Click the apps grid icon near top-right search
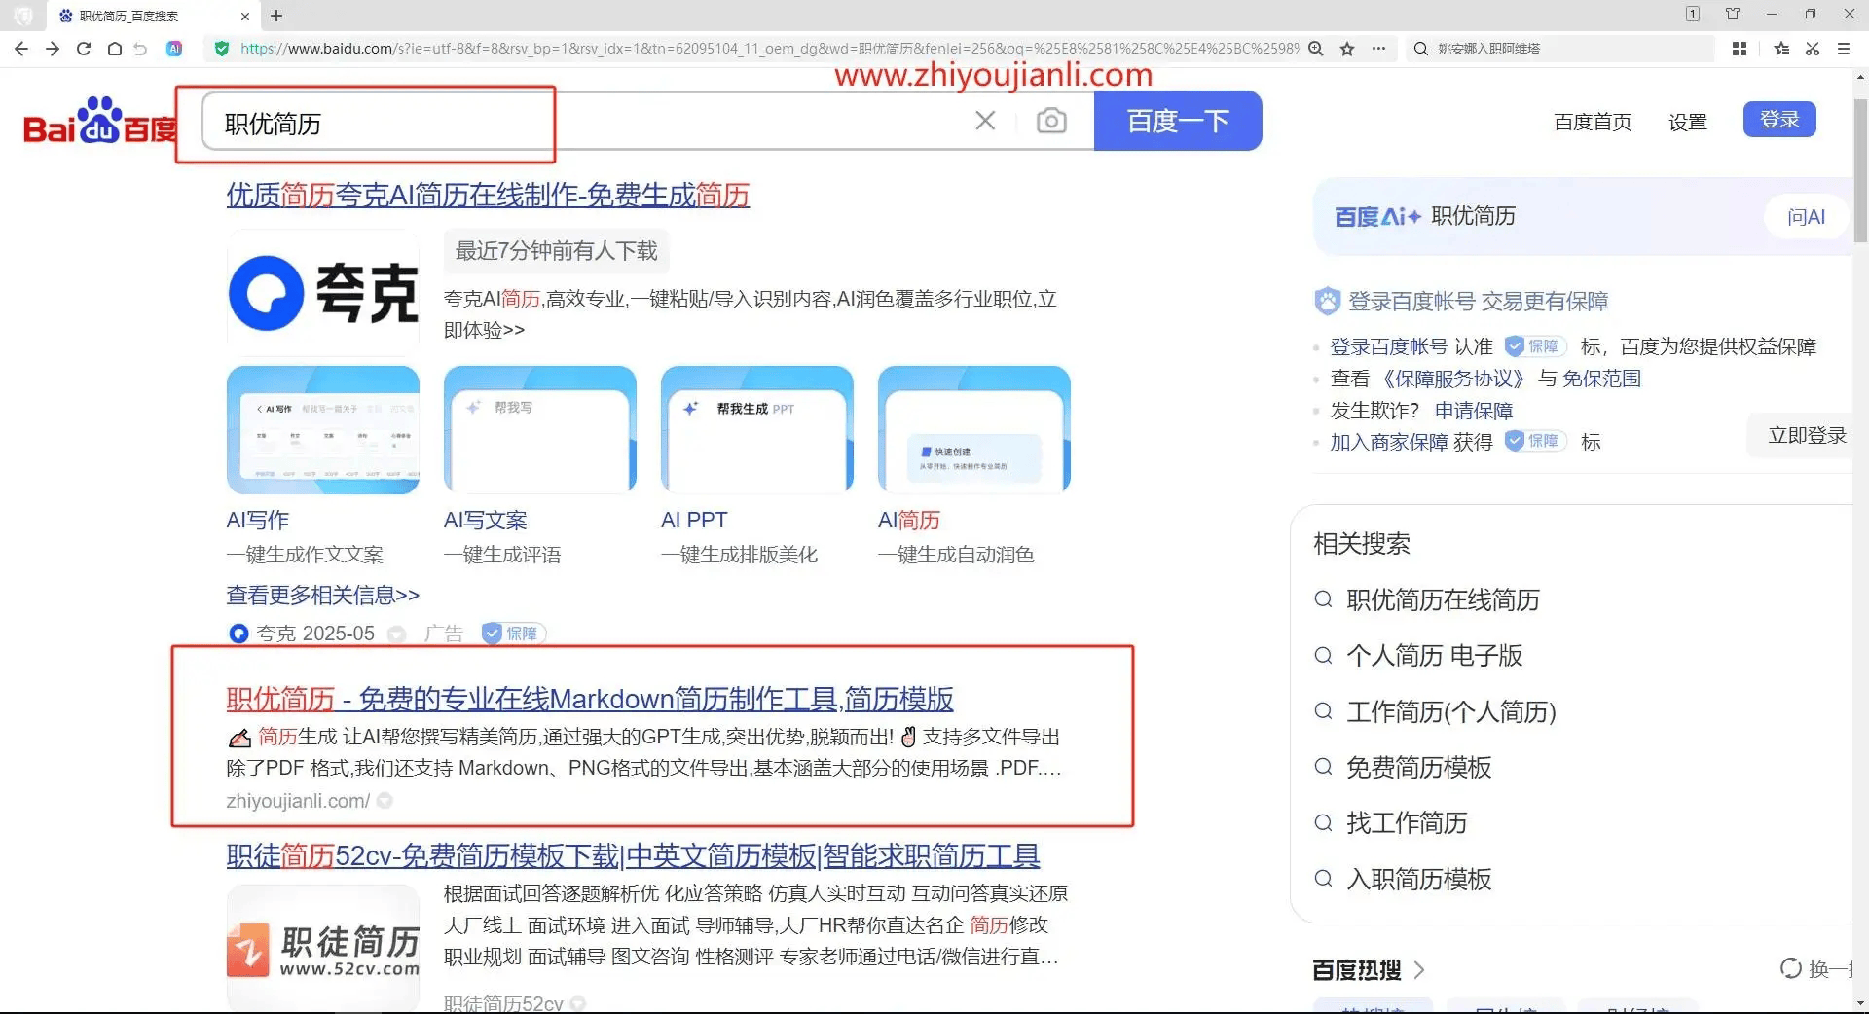 pos(1740,49)
